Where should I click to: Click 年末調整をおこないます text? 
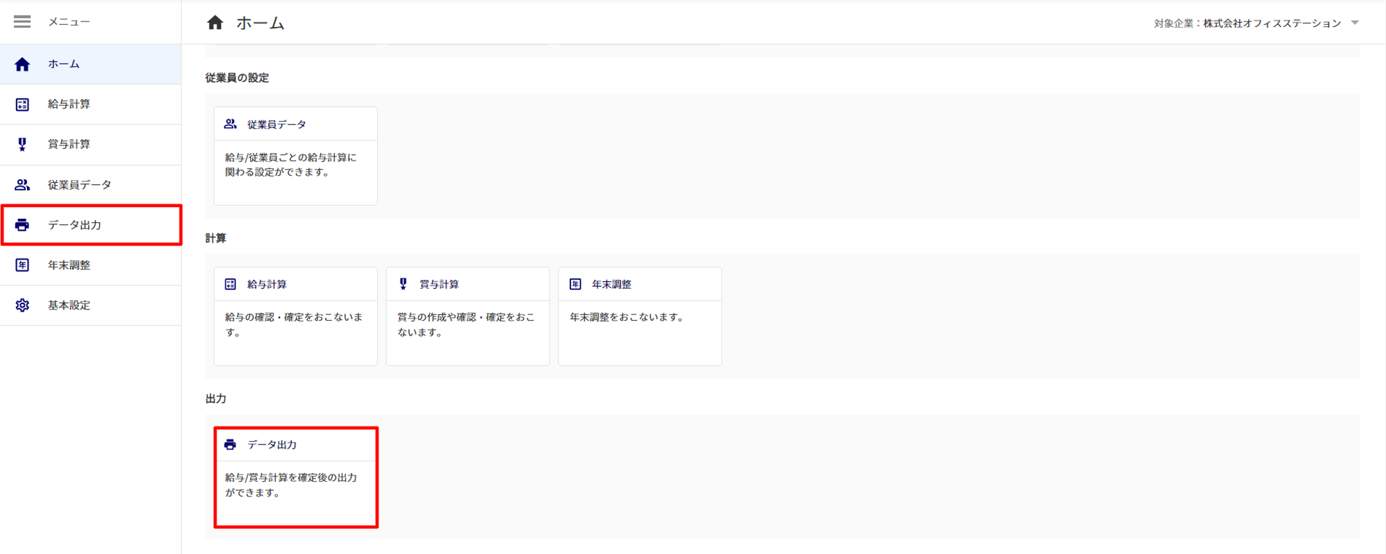[629, 316]
